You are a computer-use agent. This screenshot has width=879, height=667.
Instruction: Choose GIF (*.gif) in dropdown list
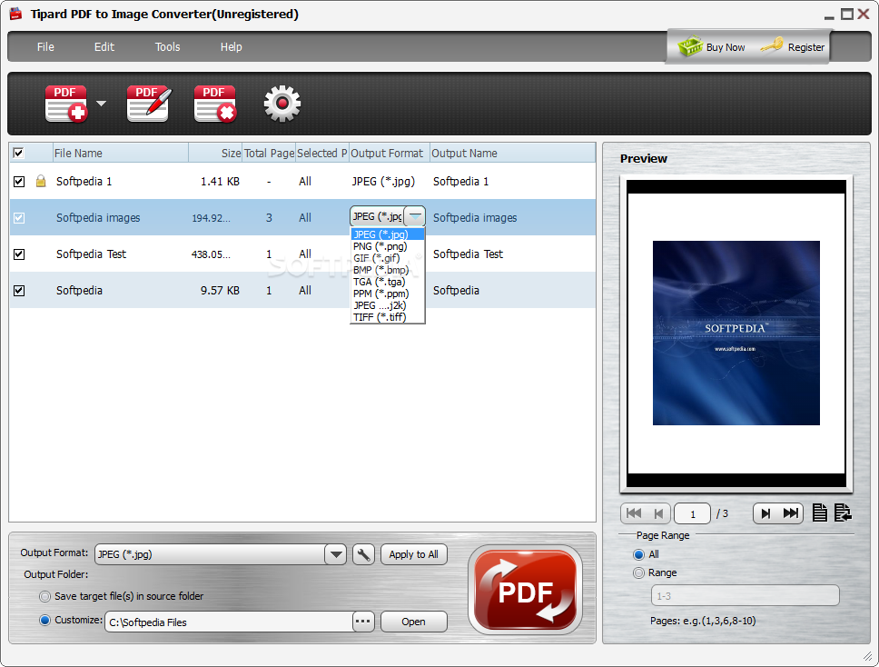(388, 258)
